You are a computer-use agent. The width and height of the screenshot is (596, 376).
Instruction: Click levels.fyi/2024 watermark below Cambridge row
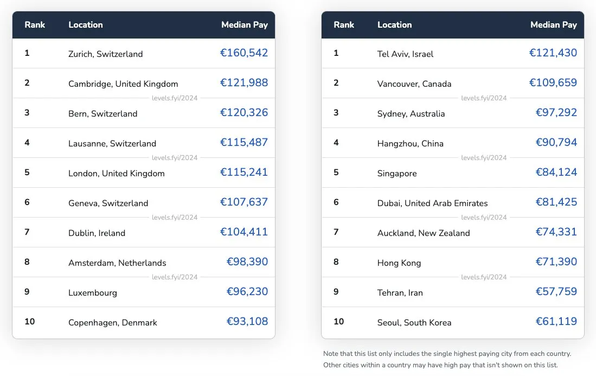(x=175, y=98)
